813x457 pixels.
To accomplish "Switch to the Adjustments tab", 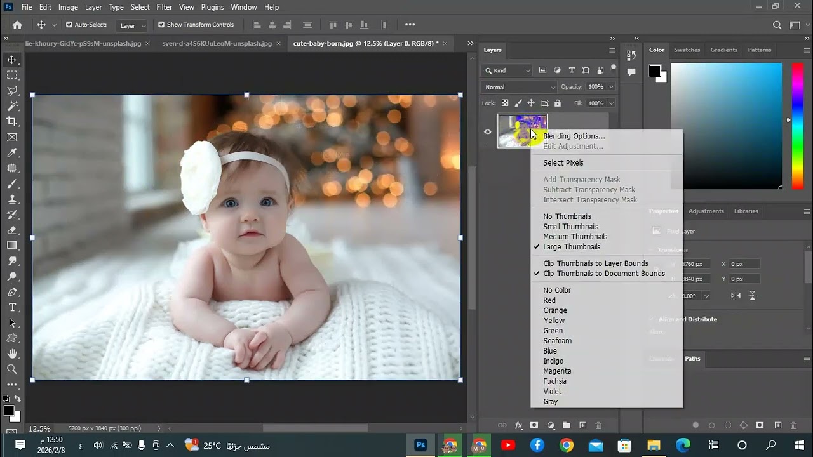I will [706, 211].
